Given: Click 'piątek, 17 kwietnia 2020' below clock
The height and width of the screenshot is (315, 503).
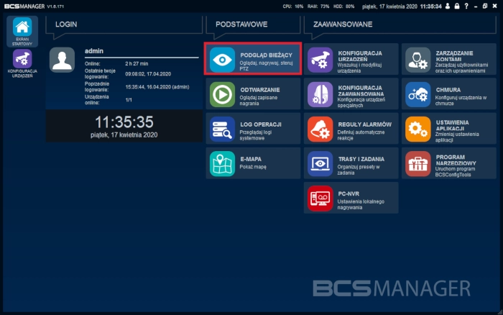Looking at the screenshot, I should [x=124, y=135].
